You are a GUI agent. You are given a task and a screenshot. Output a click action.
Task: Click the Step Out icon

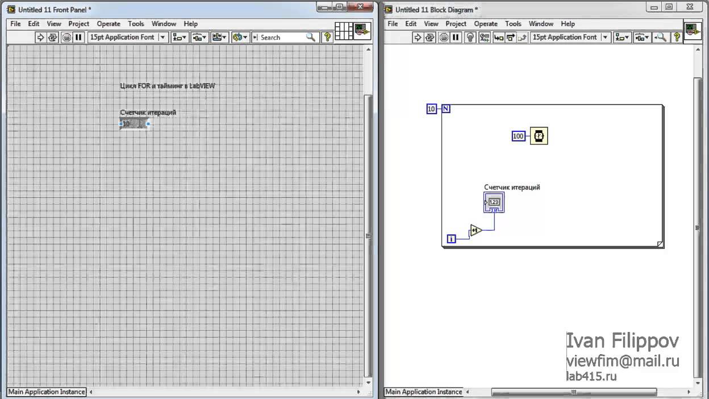coord(522,38)
